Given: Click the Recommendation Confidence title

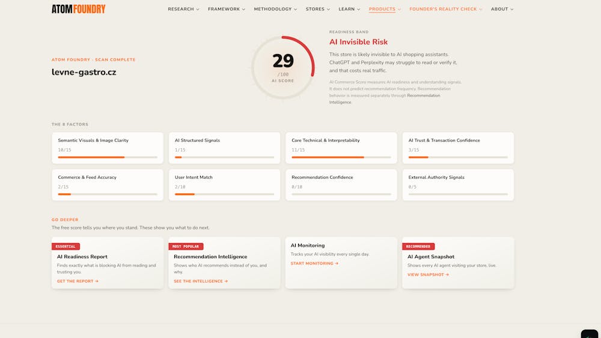Looking at the screenshot, I should 322,177.
